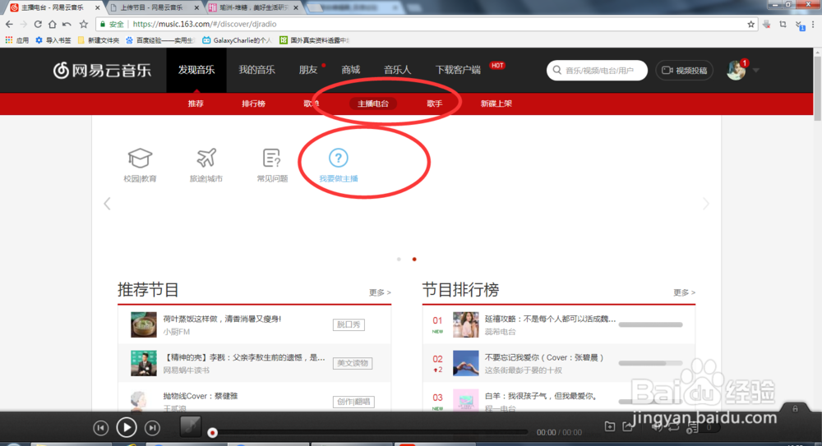Screen dimensions: 822x446
Task: Open 不要忘记我爱你 ranked program thumbnail
Action: (465, 363)
